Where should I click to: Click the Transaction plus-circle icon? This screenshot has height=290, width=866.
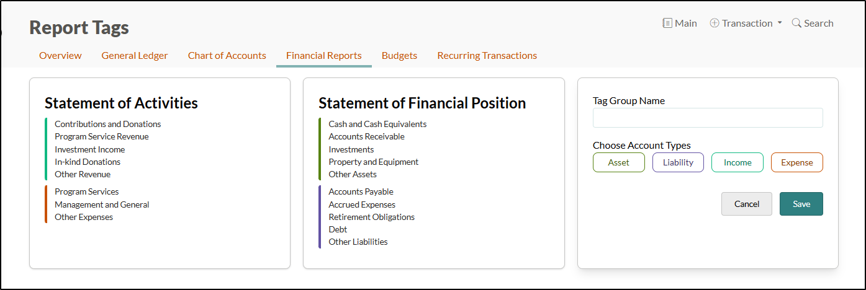(715, 23)
